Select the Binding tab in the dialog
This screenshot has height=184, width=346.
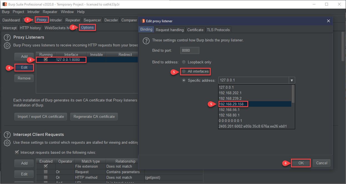click(x=146, y=29)
